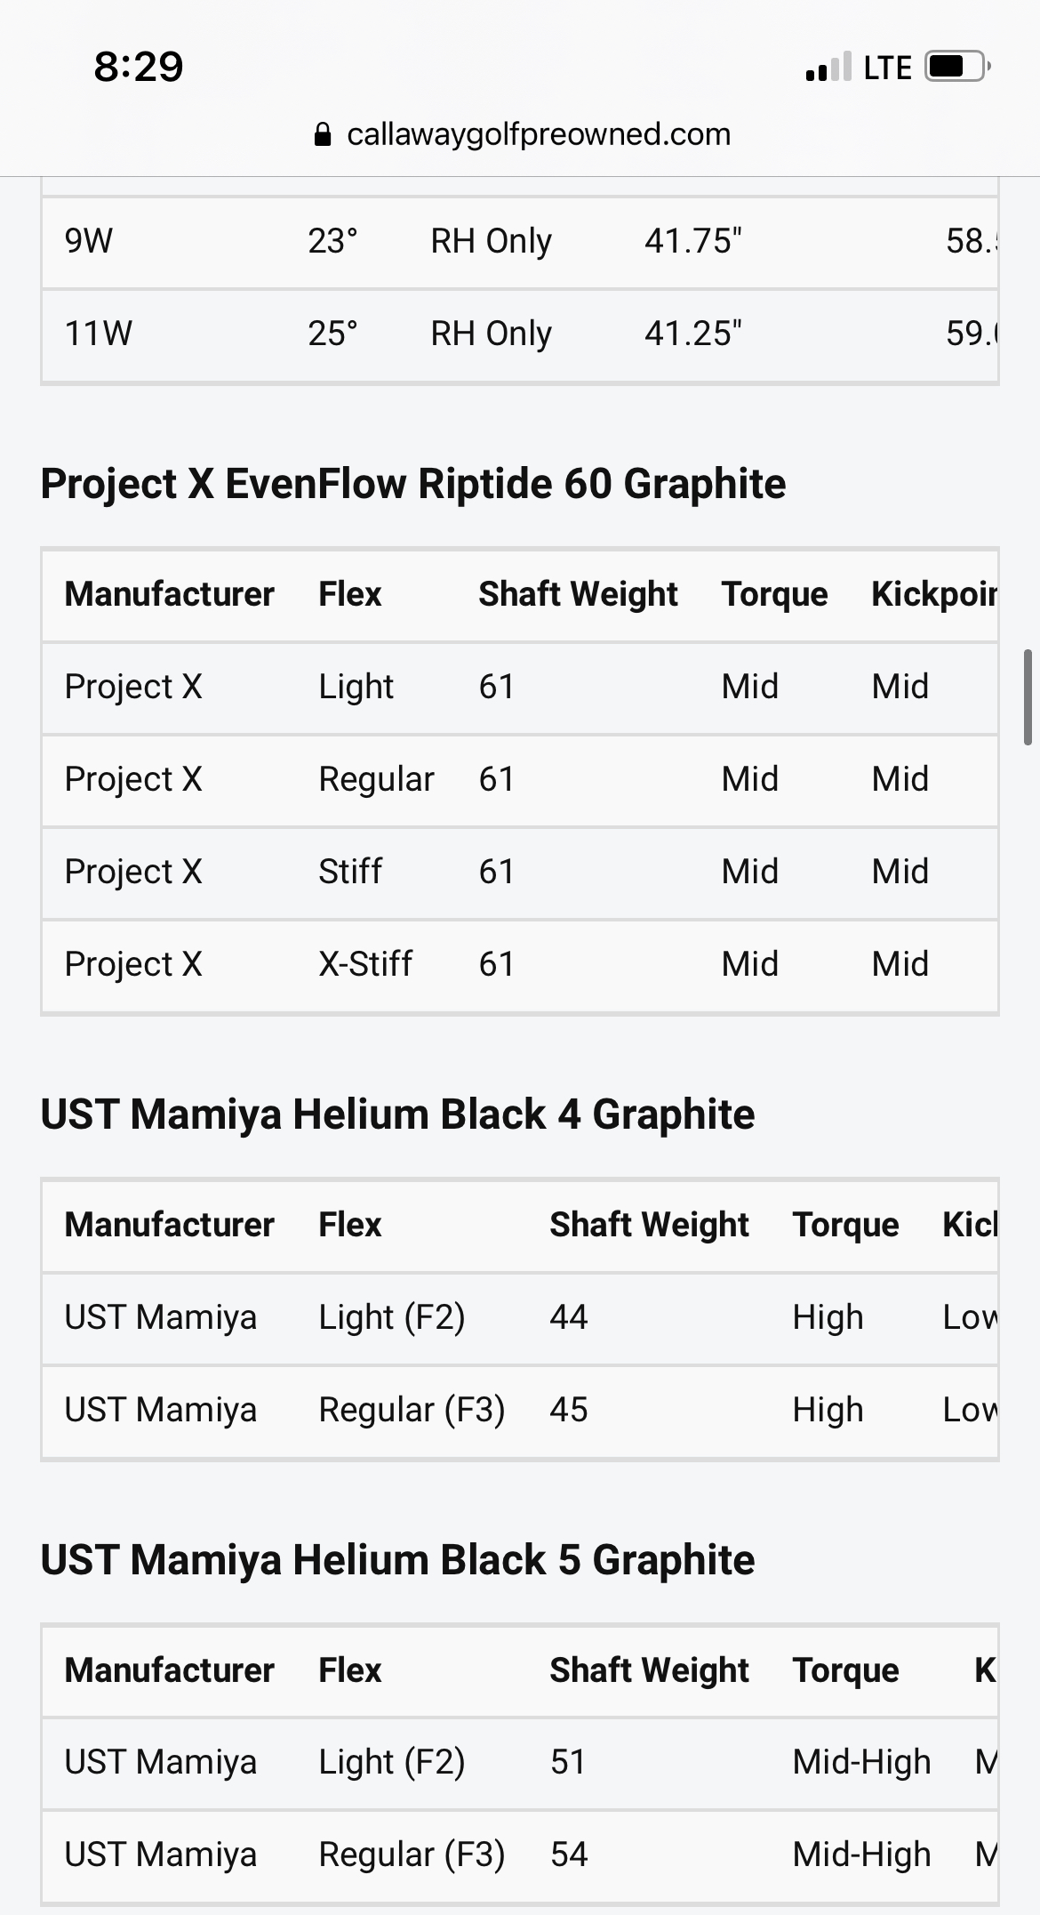Select the 41.75" length value
The height and width of the screenshot is (1915, 1040).
[x=692, y=241]
